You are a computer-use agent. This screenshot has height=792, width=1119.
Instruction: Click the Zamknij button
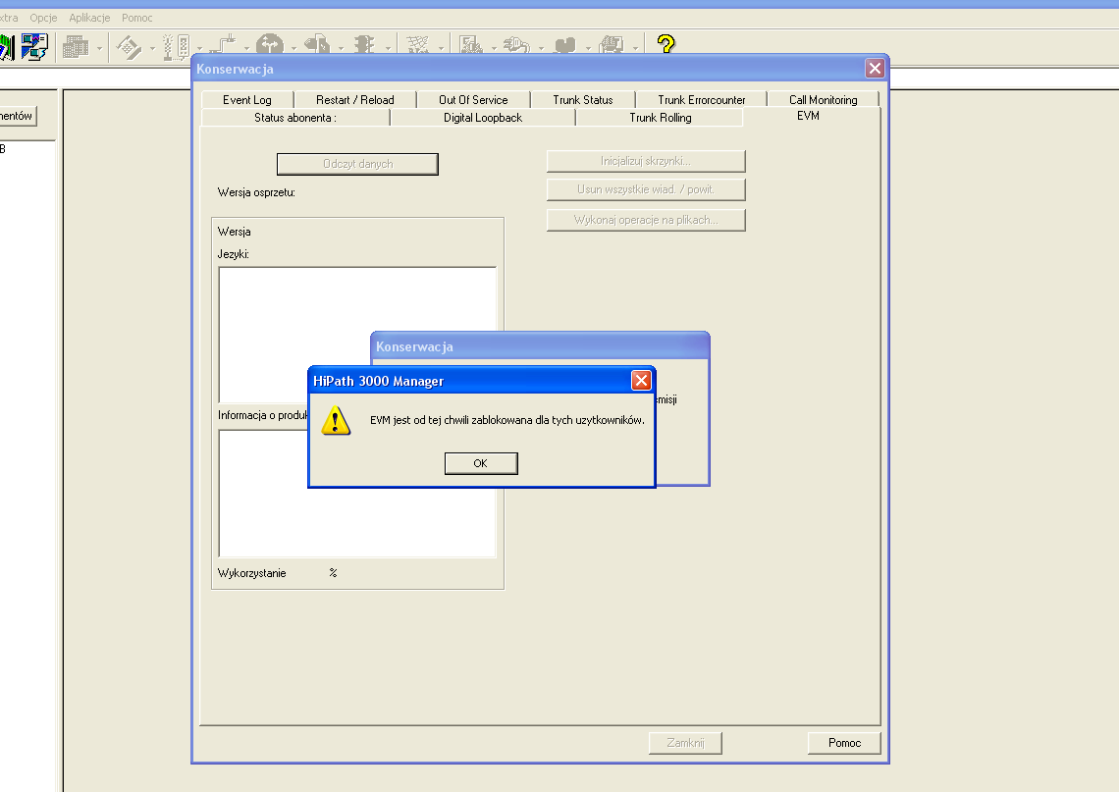pyautogui.click(x=685, y=743)
